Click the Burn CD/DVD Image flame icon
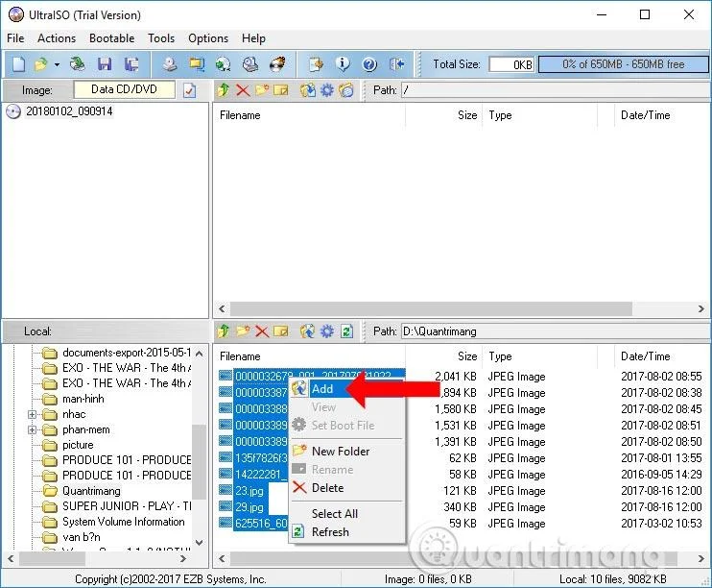Image resolution: width=712 pixels, height=588 pixels. [277, 64]
